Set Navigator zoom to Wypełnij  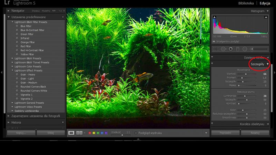(x=46, y=11)
